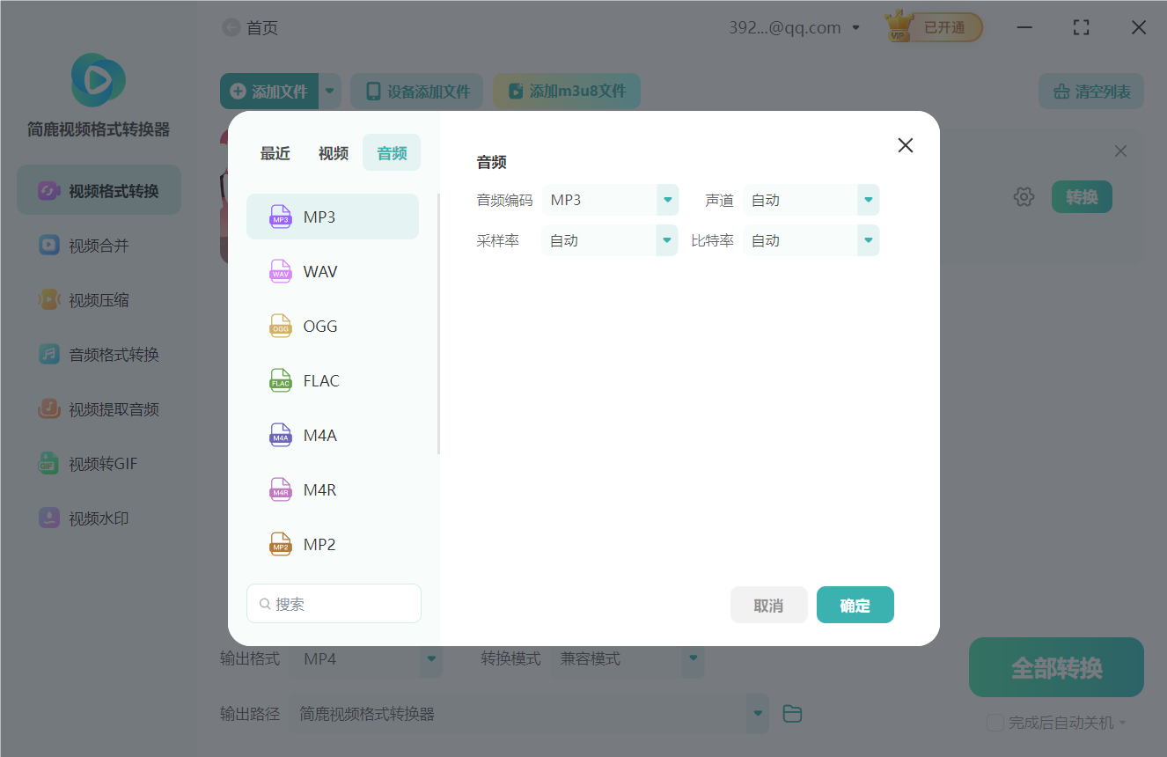Switch to the 最近 tab
This screenshot has width=1167, height=757.
pyautogui.click(x=275, y=152)
